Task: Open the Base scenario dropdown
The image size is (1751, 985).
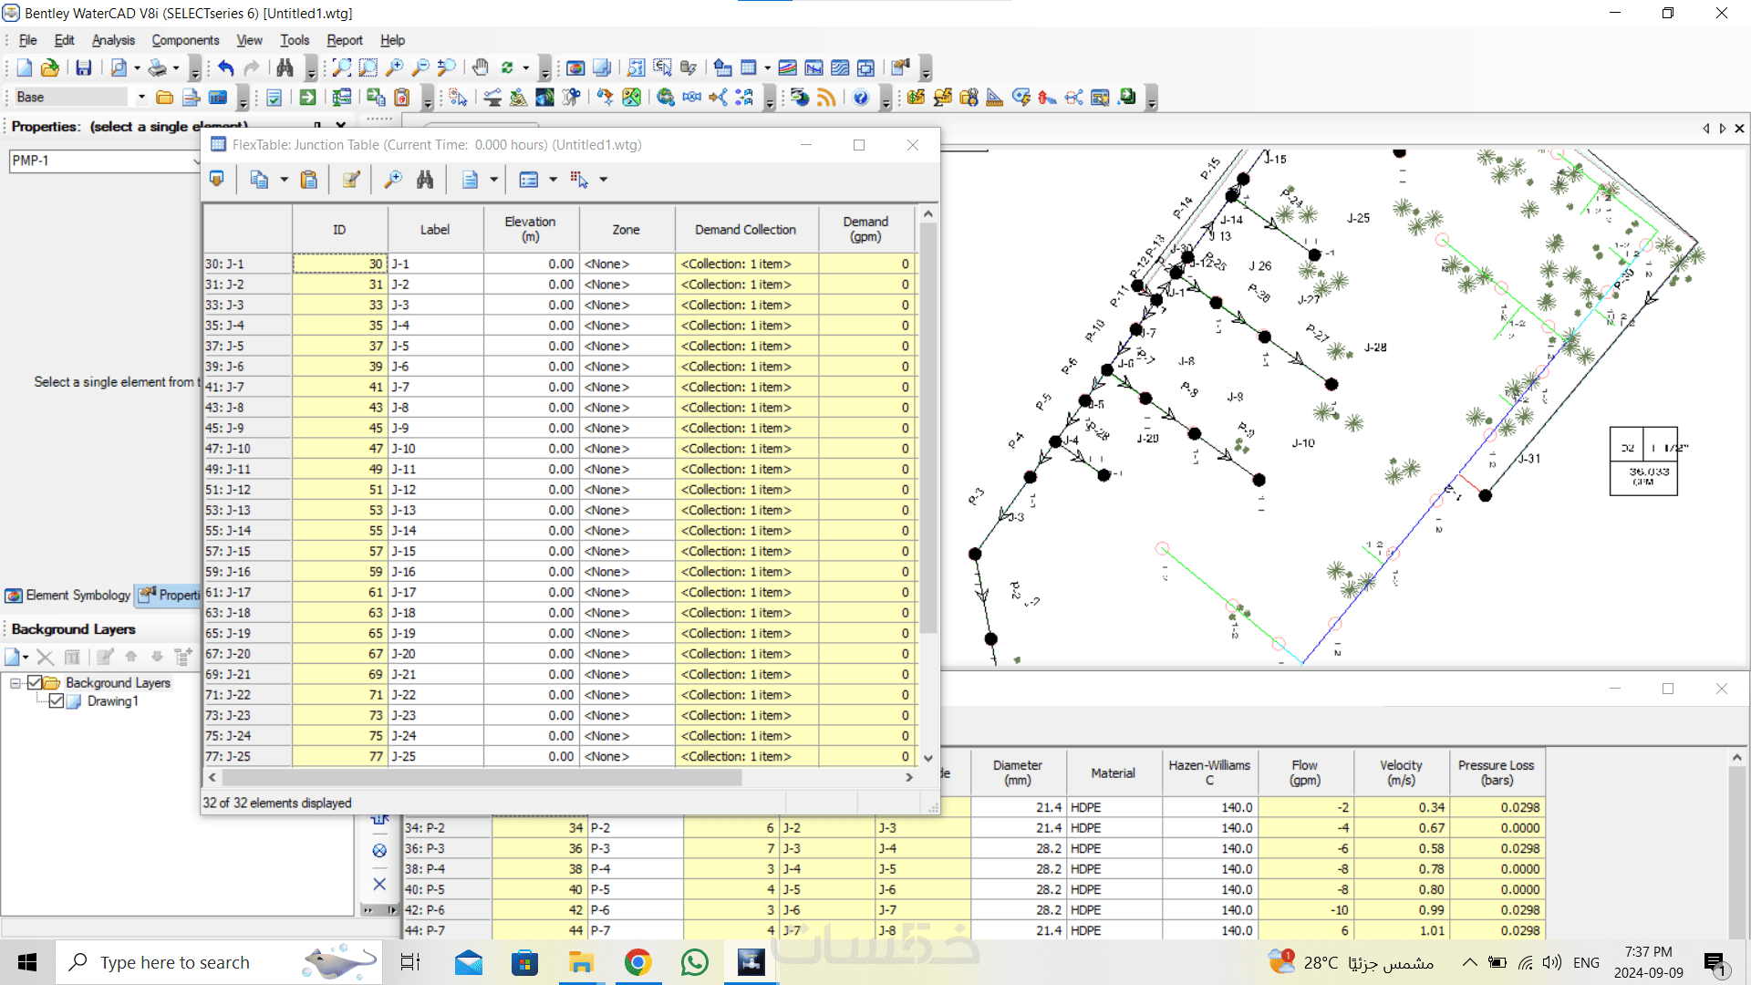Action: [x=141, y=98]
